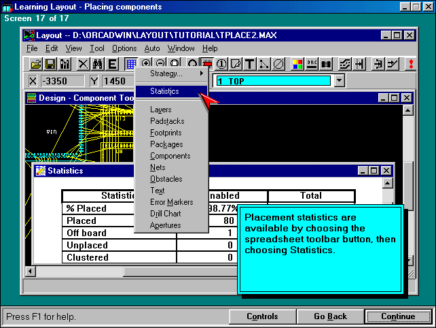This screenshot has width=436, height=328.
Task: Click the Delete X toolbar icon
Action: pos(83,64)
